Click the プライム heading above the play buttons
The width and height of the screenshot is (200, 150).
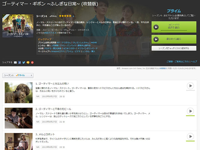coord(174,11)
